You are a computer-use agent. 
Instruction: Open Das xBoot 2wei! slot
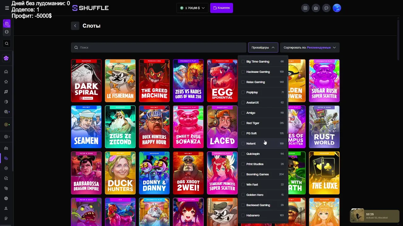point(188,173)
